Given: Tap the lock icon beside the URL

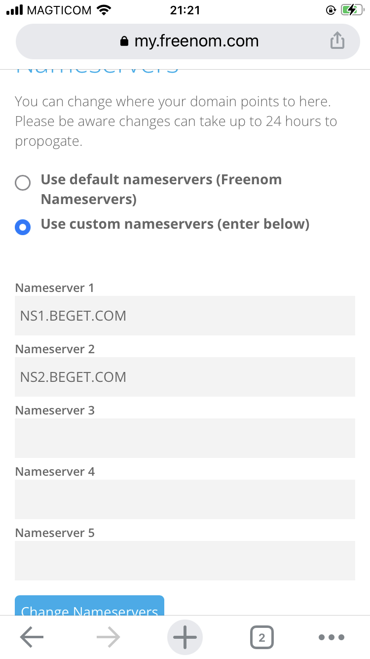Looking at the screenshot, I should tap(124, 41).
